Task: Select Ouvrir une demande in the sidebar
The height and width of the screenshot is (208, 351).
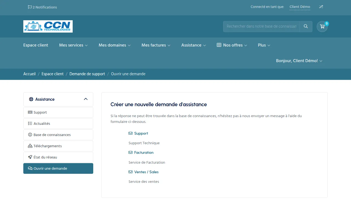Action: [x=58, y=168]
